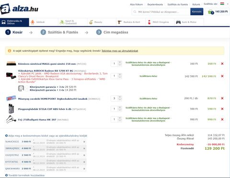Open Alza főkom link
The width and height of the screenshot is (230, 178).
(x=137, y=4)
